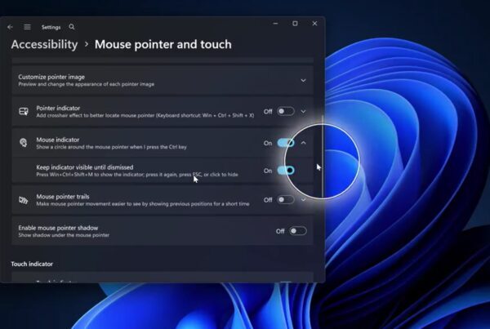
Task: Click the 'Enable mouse pointer shadow' label
Action: (58, 228)
